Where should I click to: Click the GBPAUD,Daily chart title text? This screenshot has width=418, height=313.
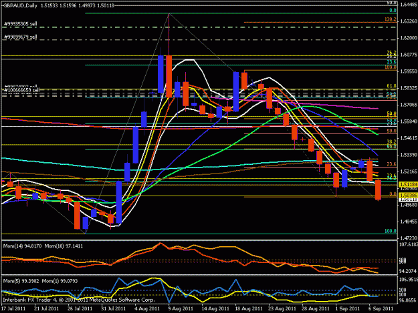coord(20,5)
